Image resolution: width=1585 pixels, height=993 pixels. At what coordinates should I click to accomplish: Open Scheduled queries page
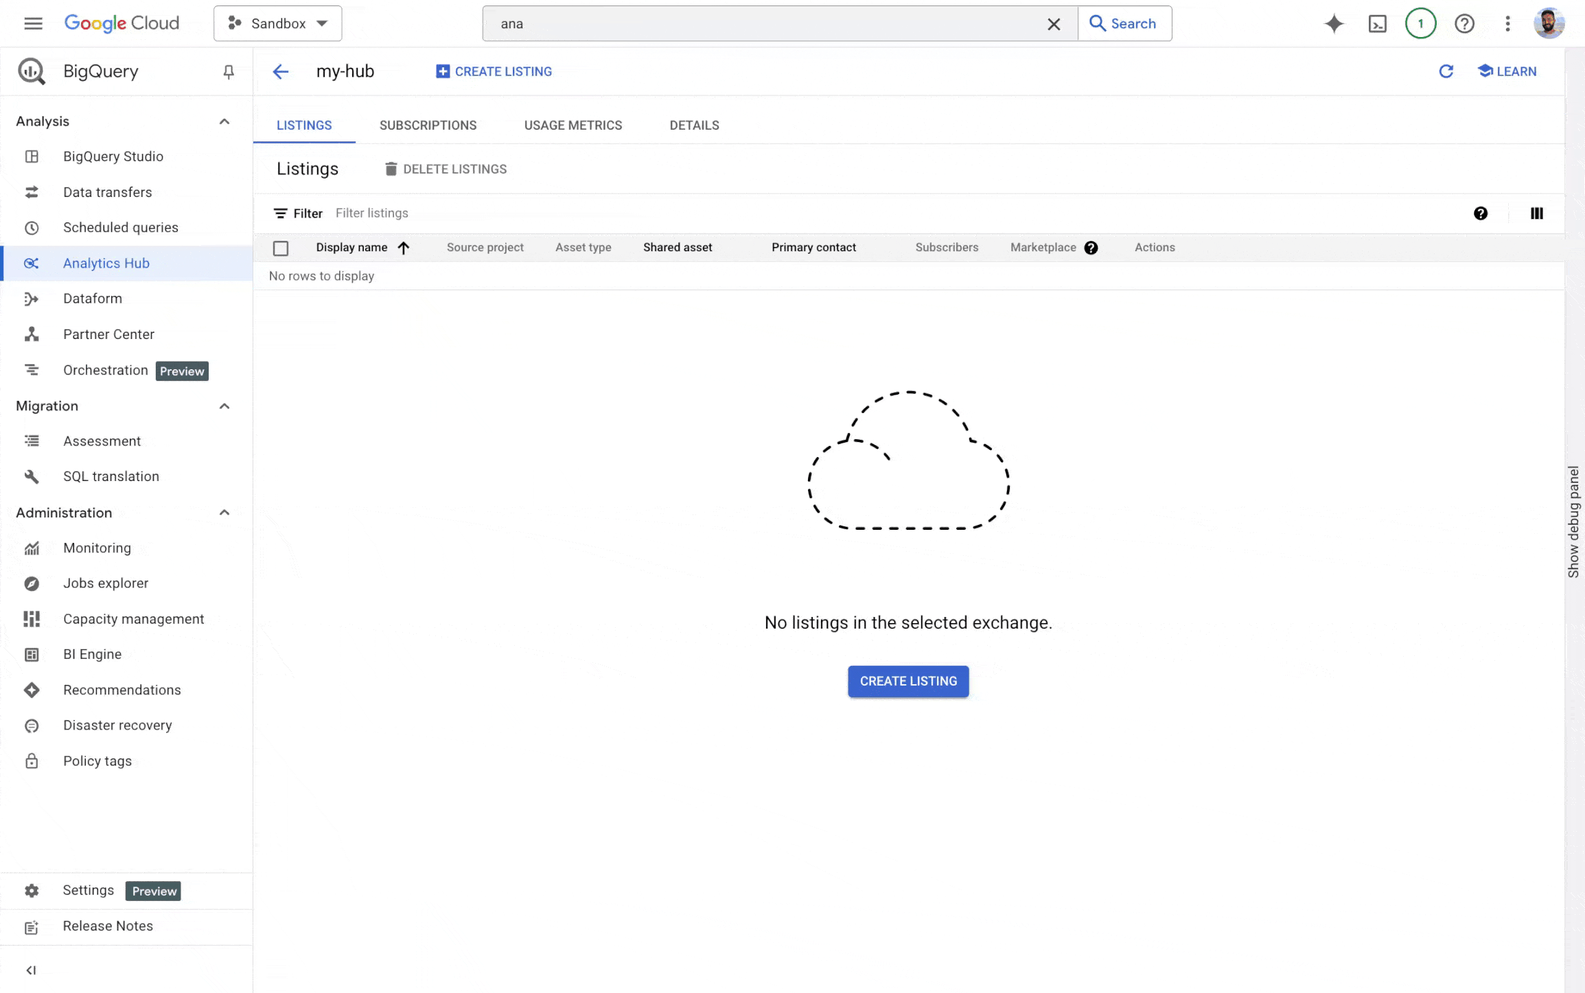126,228
